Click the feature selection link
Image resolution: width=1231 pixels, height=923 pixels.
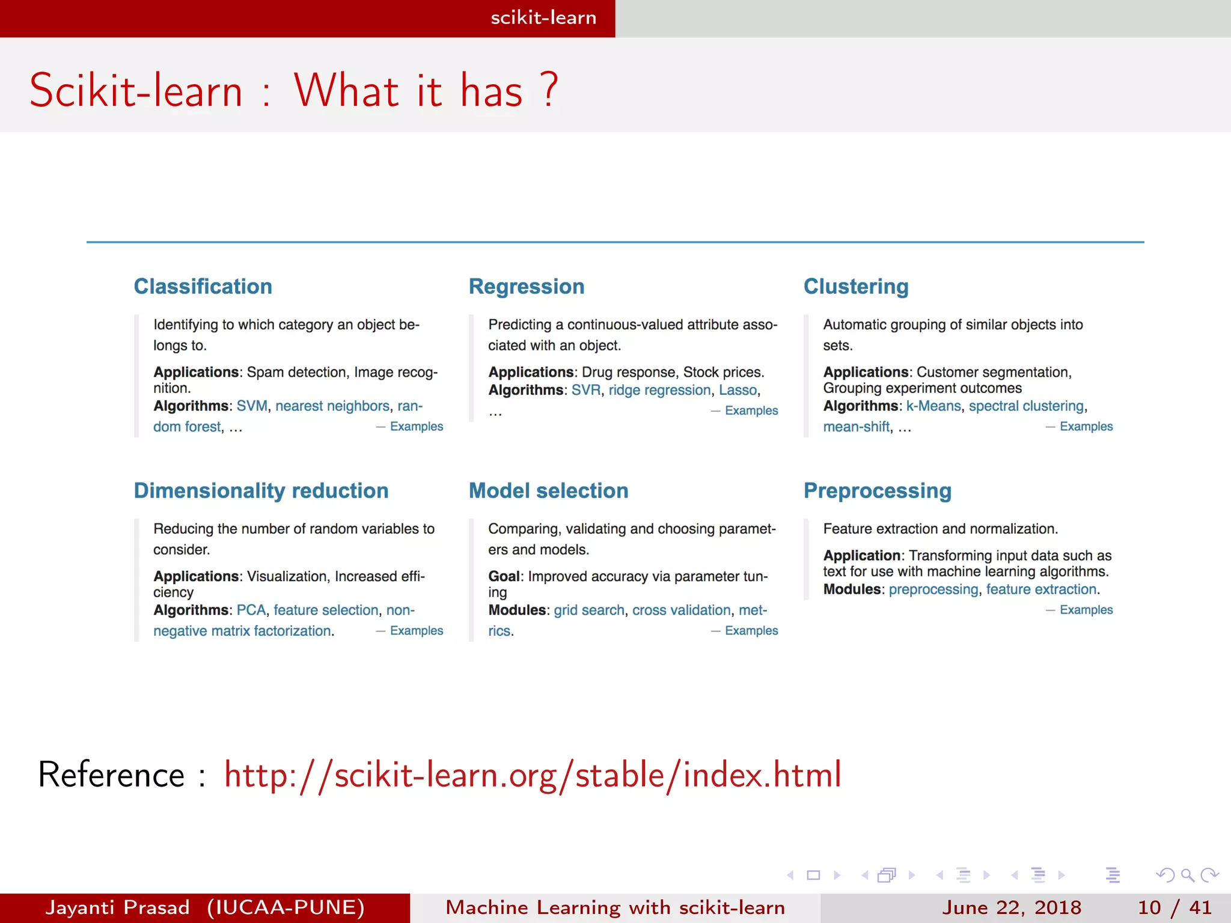326,611
